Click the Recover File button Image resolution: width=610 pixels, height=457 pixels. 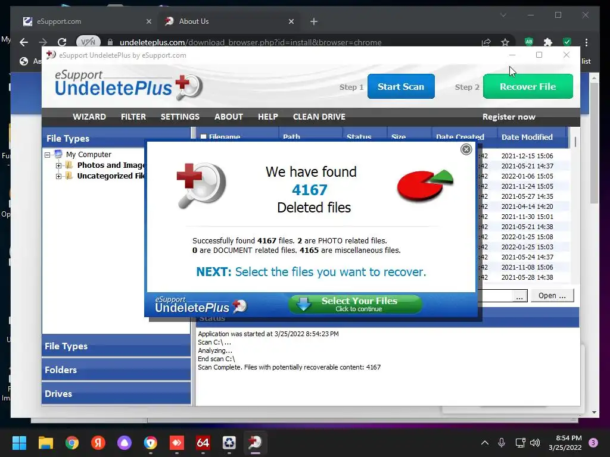coord(528,86)
